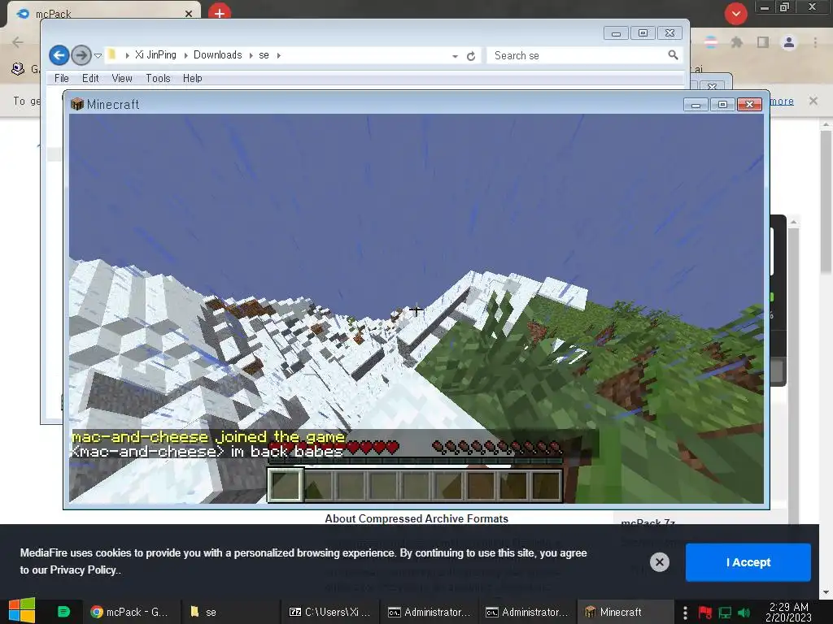Click the red dropdown arrow button in browser top bar
Image resolution: width=833 pixels, height=624 pixels.
735,13
